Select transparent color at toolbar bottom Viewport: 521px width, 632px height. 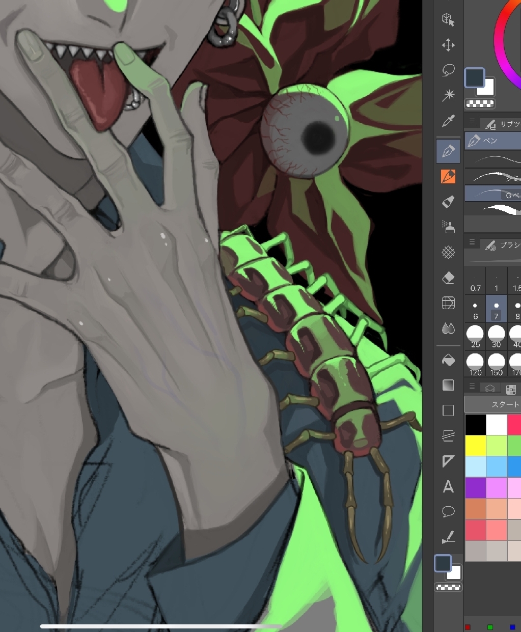[448, 587]
